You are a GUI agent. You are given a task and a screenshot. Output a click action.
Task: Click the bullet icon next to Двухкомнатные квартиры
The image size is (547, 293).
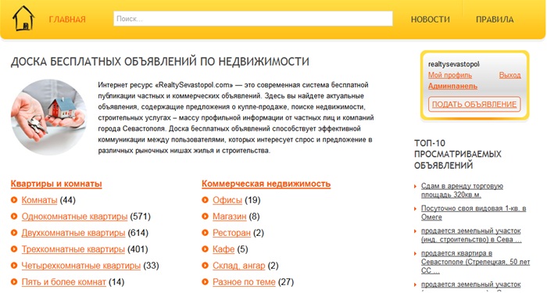click(x=14, y=233)
